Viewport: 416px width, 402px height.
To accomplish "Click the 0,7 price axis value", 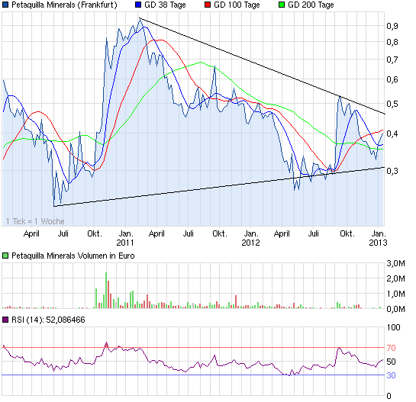I will (x=392, y=59).
